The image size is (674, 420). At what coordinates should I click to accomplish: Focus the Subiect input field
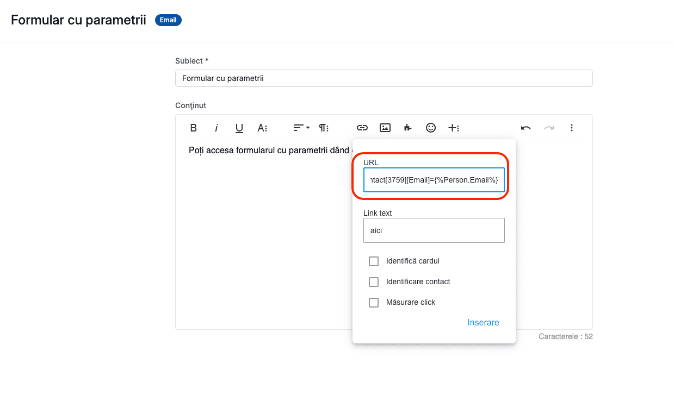tap(384, 78)
